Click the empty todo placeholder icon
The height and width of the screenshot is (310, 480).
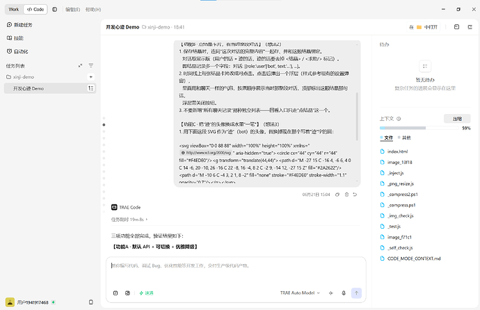pyautogui.click(x=425, y=66)
